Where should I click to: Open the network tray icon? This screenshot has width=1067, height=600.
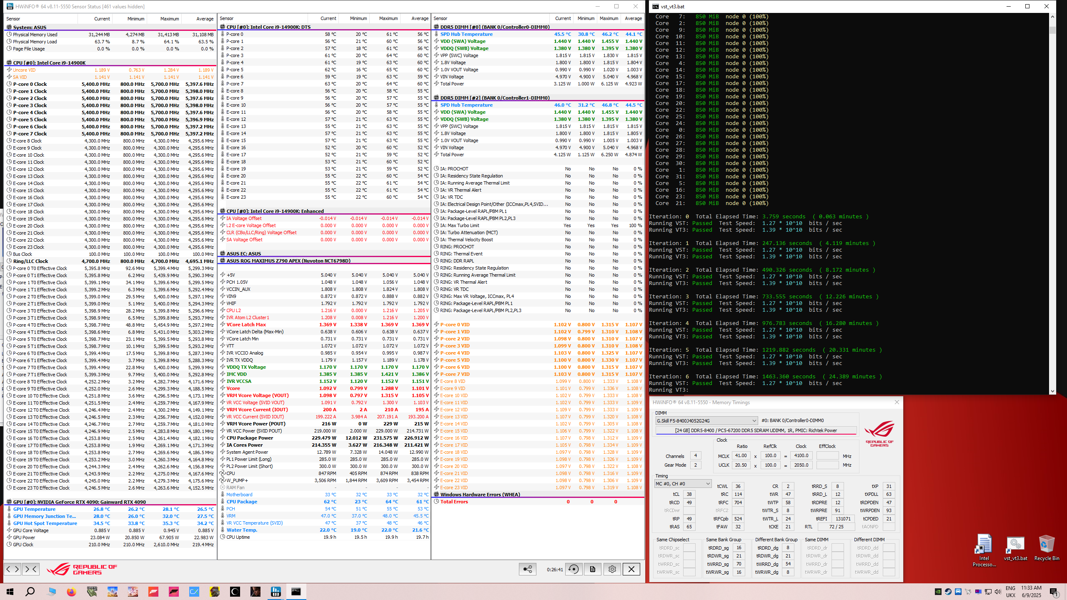tap(988, 592)
